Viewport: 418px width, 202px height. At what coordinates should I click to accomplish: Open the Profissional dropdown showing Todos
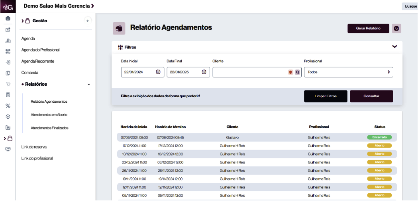pyautogui.click(x=348, y=72)
